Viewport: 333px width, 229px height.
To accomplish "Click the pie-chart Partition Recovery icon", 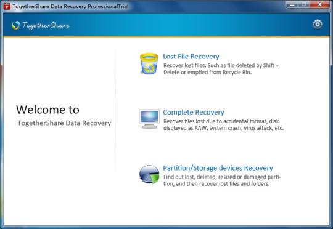I will click(149, 174).
